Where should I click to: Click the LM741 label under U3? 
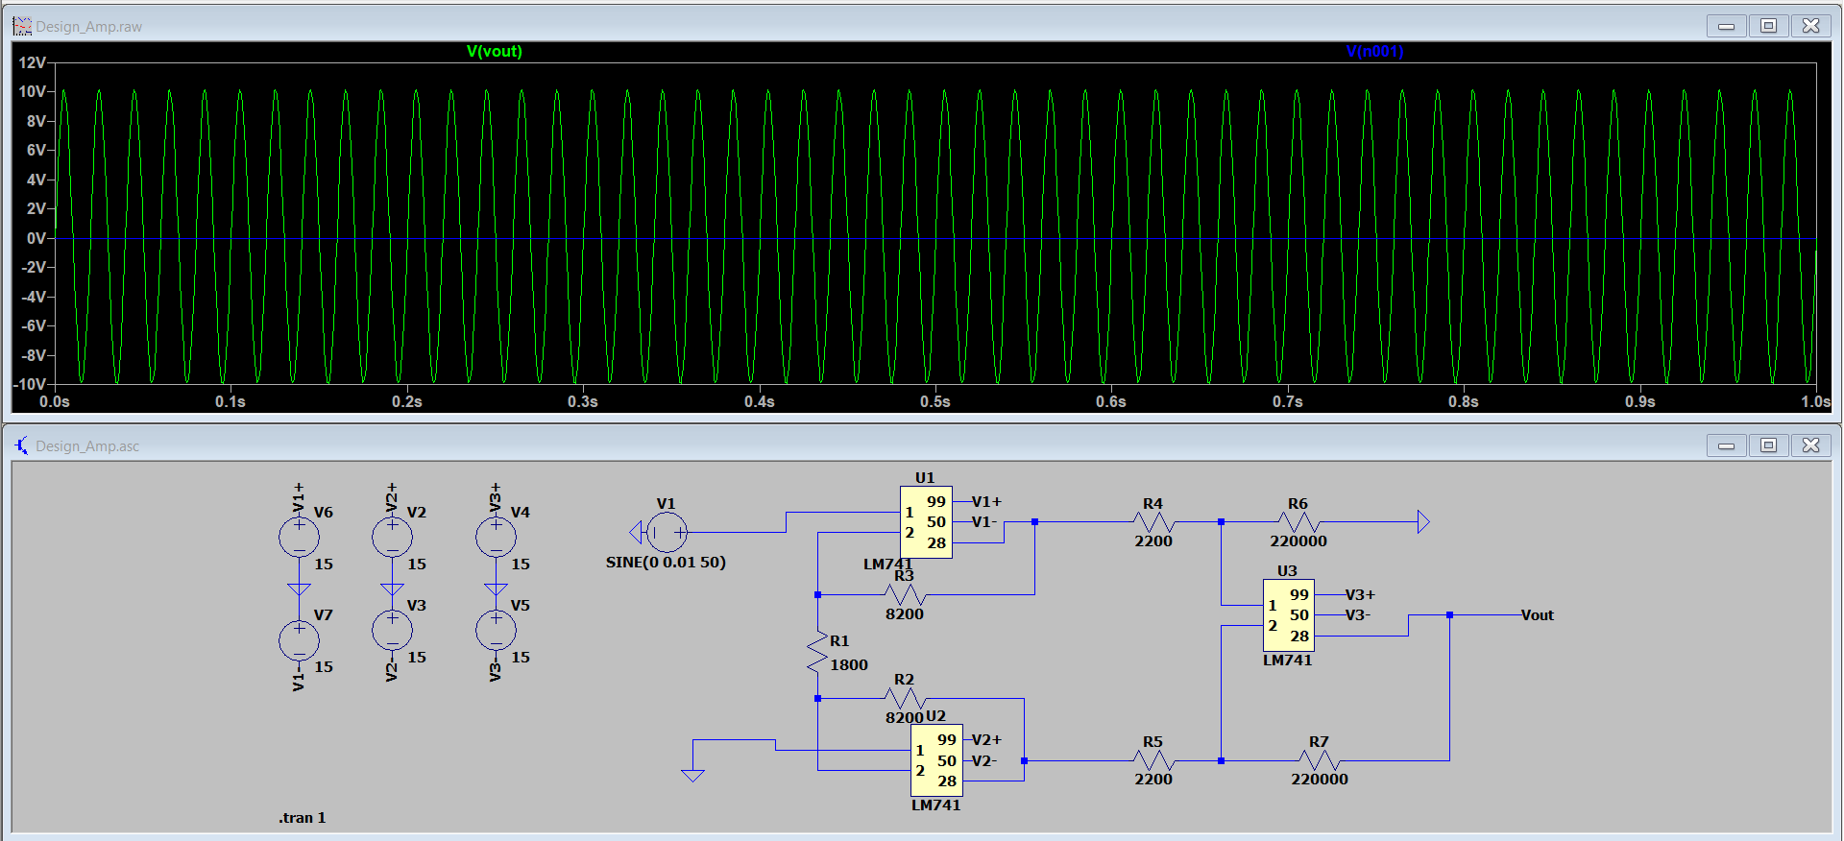(1287, 661)
